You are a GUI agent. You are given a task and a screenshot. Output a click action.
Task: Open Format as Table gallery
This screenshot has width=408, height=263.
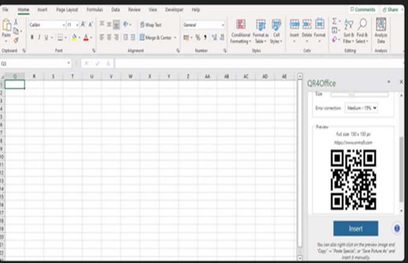261,31
